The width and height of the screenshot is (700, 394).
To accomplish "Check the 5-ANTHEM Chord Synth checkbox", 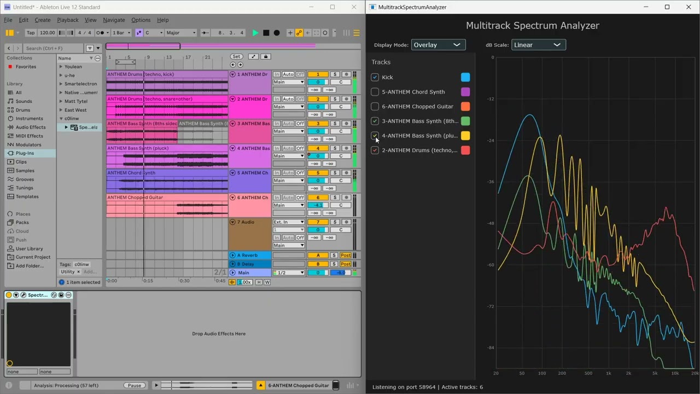I will point(375,92).
